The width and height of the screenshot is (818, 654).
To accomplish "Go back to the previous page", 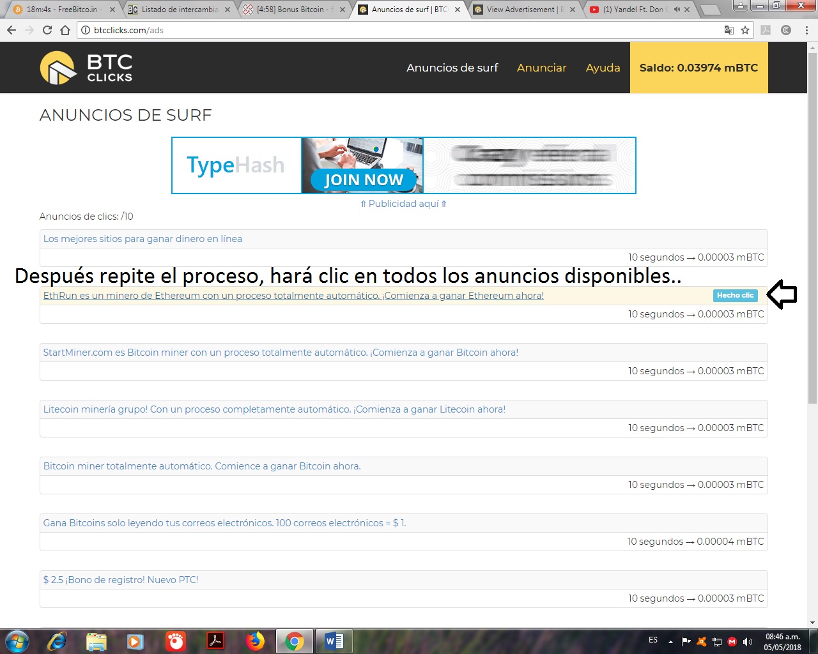I will [x=12, y=30].
